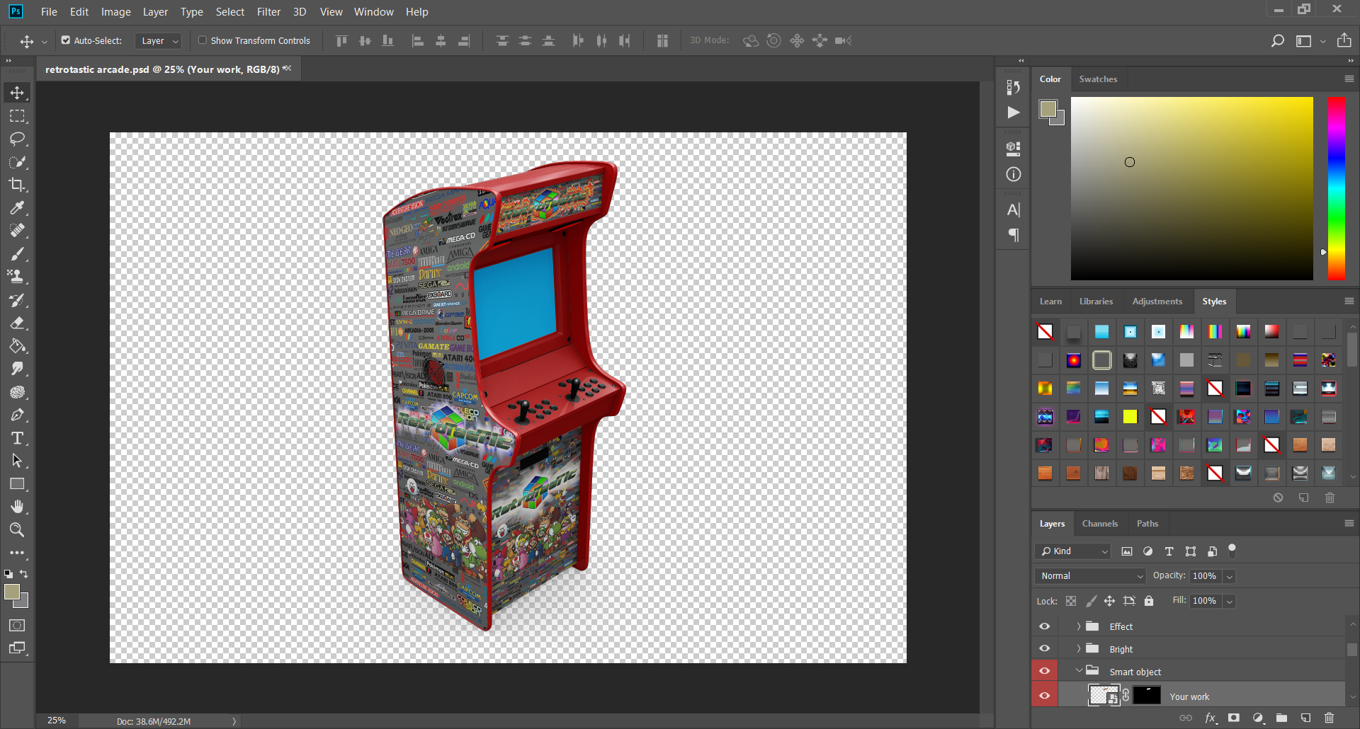Viewport: 1360px width, 729px height.
Task: Open the Auto-Select Layer dropdown
Action: [159, 41]
